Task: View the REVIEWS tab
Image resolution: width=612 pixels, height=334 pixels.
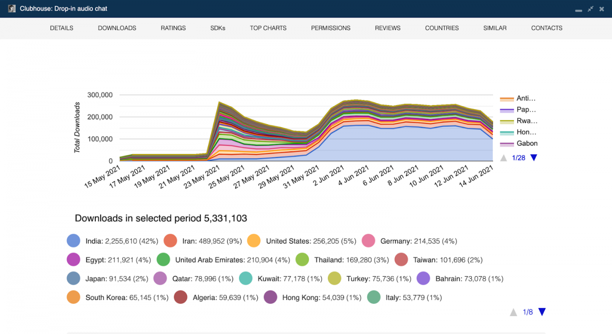Action: pyautogui.click(x=388, y=28)
